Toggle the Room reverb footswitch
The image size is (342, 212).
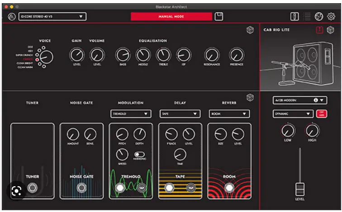(229, 188)
